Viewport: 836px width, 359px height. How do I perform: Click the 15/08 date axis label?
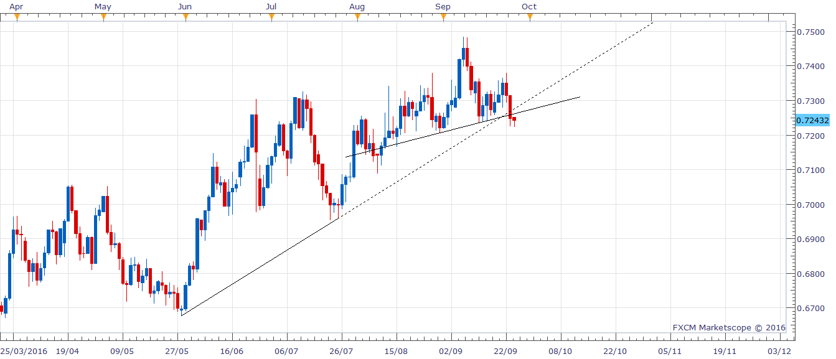tap(396, 352)
